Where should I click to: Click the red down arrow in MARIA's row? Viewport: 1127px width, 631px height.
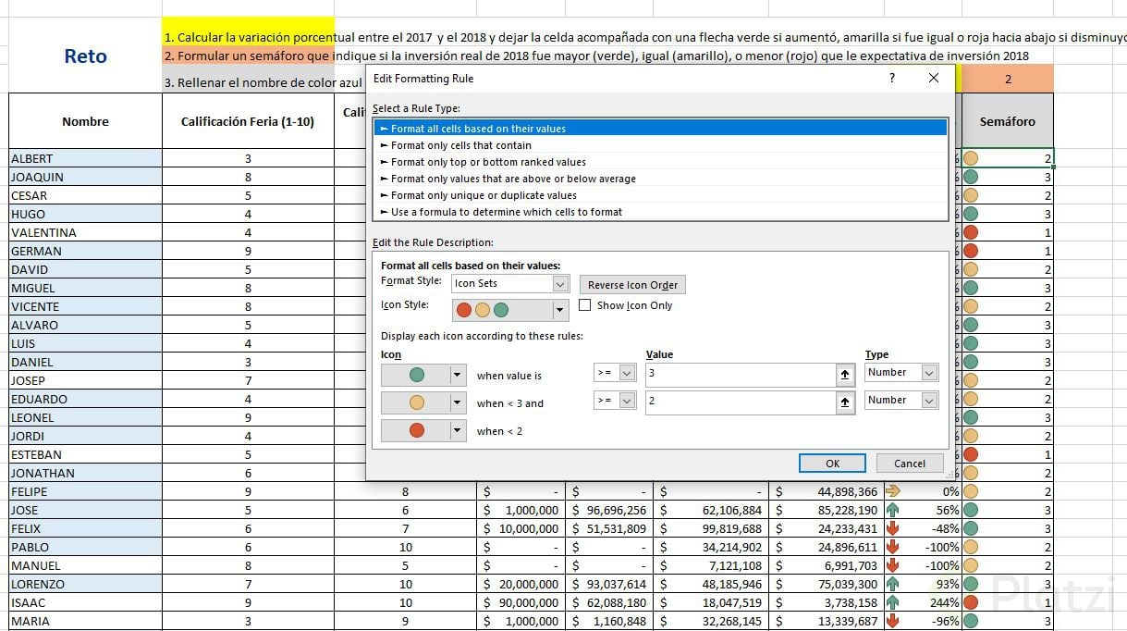[x=892, y=621]
